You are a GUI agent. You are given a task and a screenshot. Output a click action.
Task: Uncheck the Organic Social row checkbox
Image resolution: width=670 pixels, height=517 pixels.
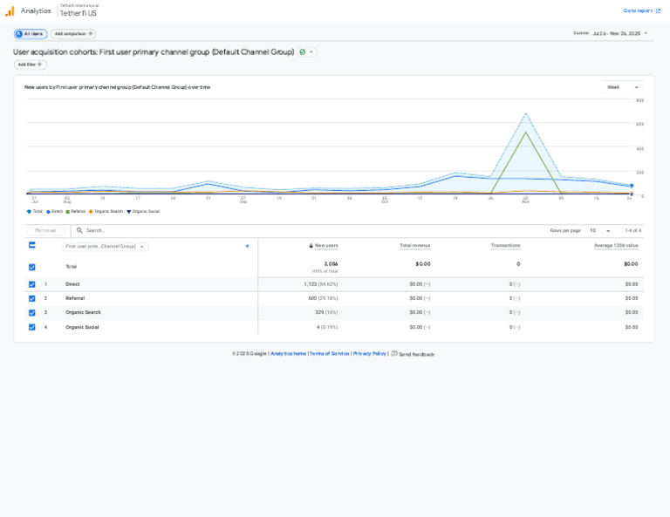click(32, 327)
